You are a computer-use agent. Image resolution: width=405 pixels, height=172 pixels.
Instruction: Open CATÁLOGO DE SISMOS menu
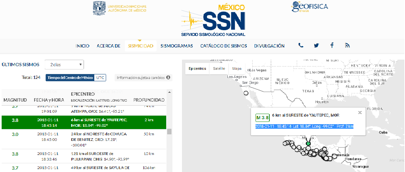click(224, 46)
